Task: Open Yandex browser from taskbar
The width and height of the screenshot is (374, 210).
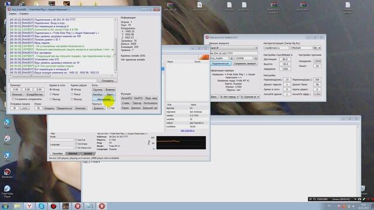Action: pyautogui.click(x=29, y=206)
